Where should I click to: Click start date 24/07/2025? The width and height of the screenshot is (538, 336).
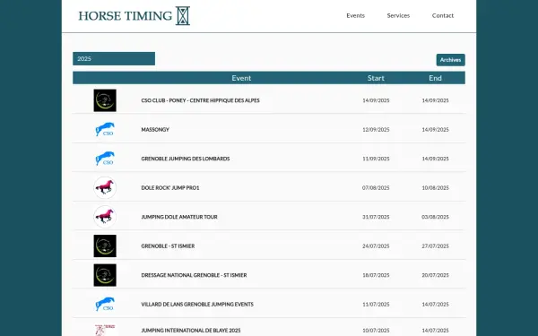click(x=376, y=246)
